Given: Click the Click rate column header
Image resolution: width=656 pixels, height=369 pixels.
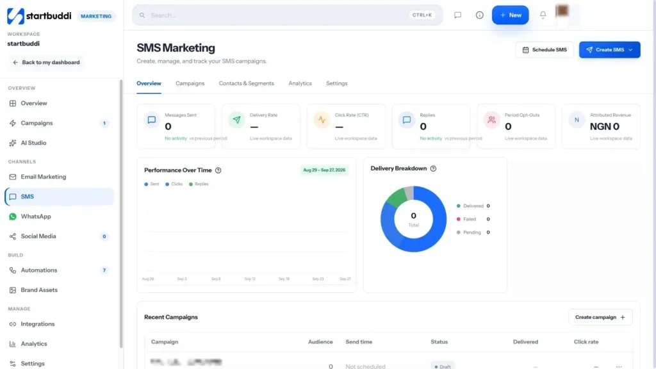Looking at the screenshot, I should 586,342.
